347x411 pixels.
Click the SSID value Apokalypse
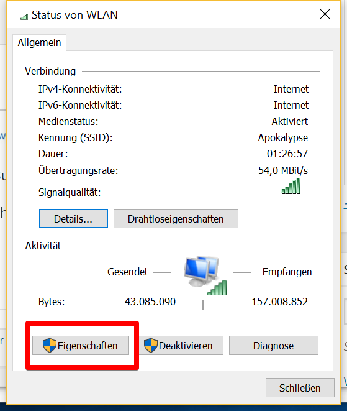coord(283,137)
